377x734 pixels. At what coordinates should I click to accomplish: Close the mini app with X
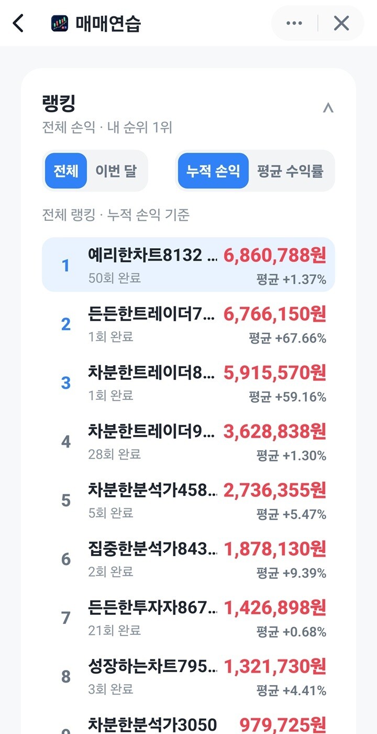pyautogui.click(x=341, y=24)
